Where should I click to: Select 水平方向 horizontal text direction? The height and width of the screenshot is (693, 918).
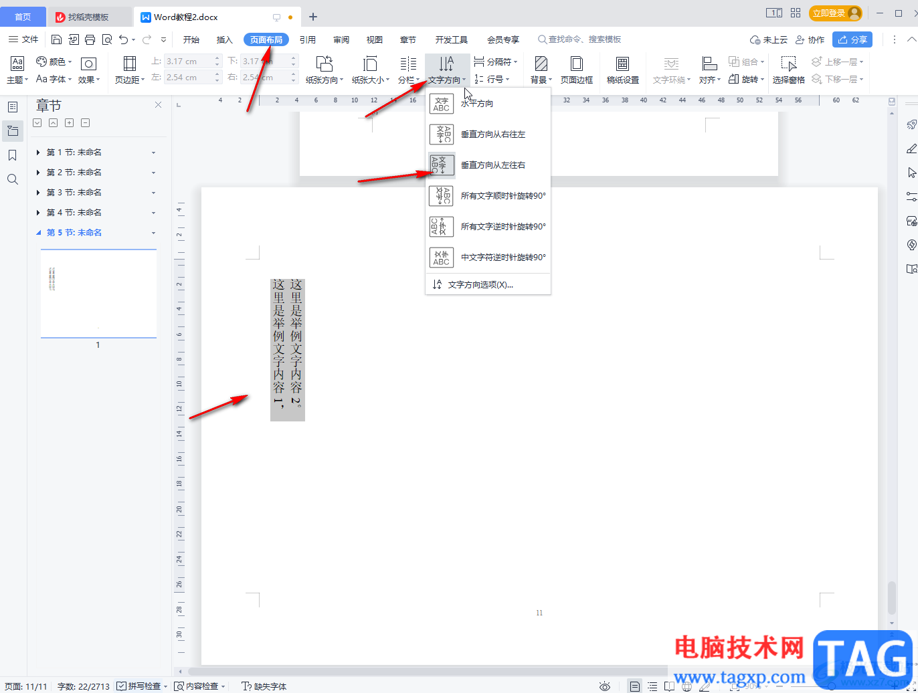[488, 104]
